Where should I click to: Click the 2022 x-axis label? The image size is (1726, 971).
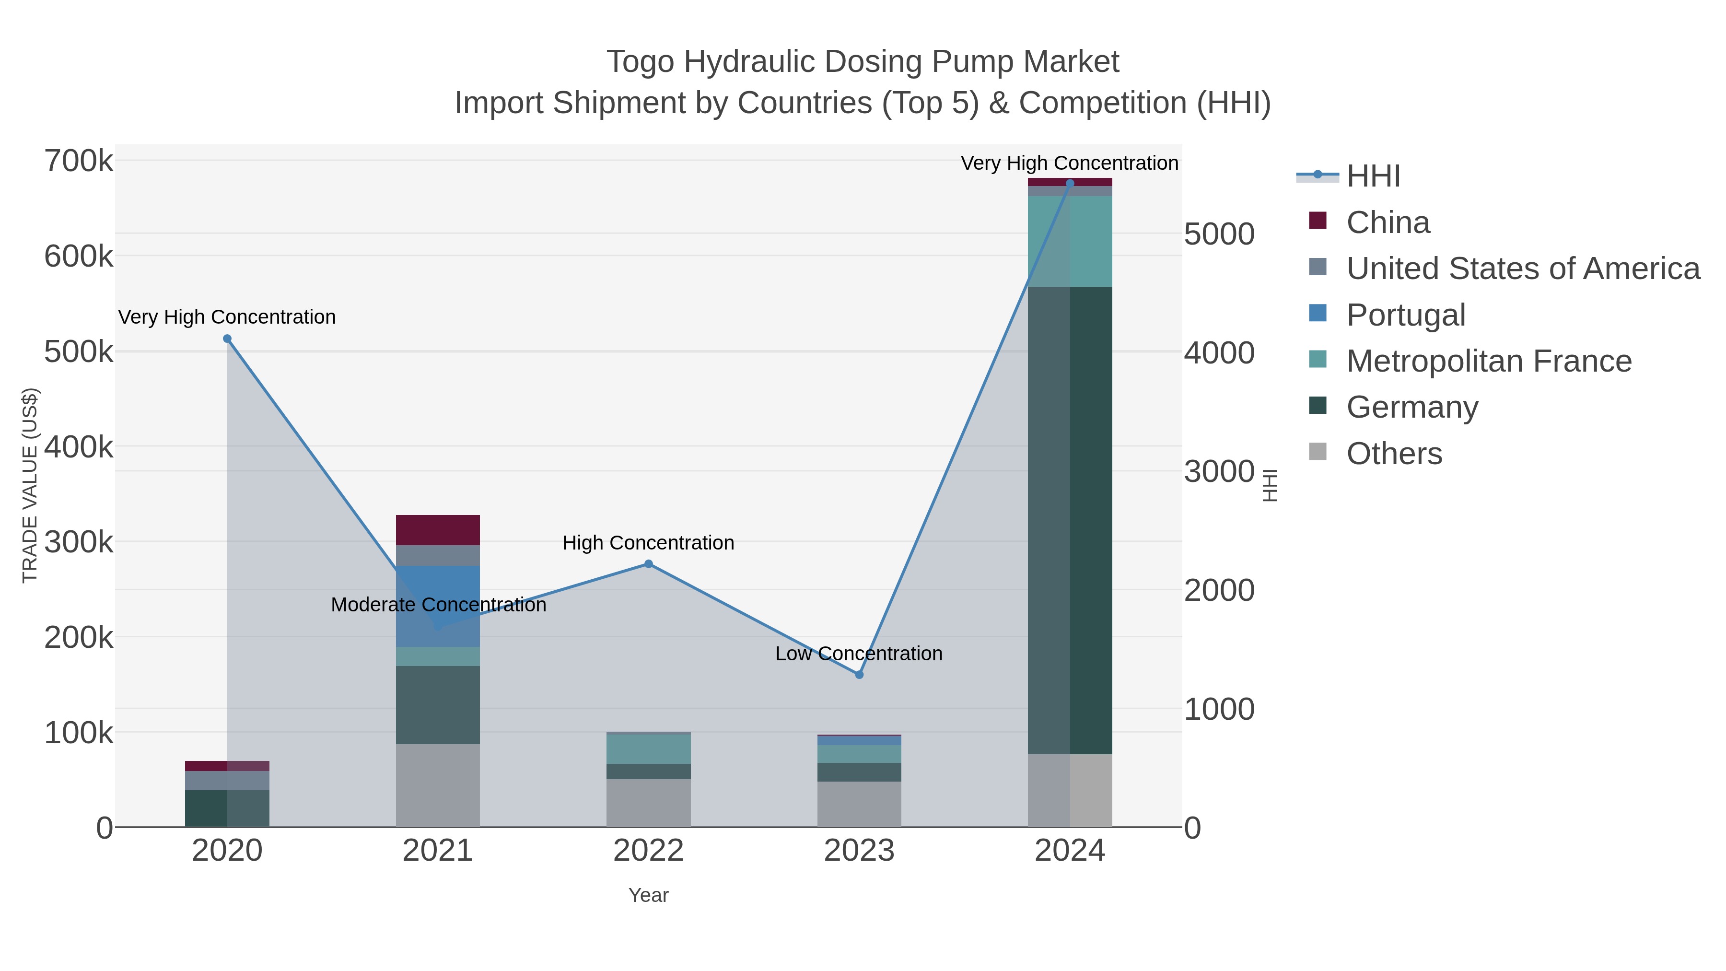tap(649, 851)
